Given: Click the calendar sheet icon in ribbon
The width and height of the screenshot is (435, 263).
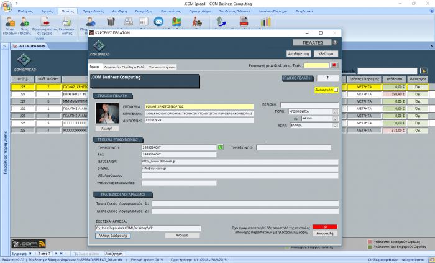Looking at the screenshot, I should pyautogui.click(x=144, y=22).
